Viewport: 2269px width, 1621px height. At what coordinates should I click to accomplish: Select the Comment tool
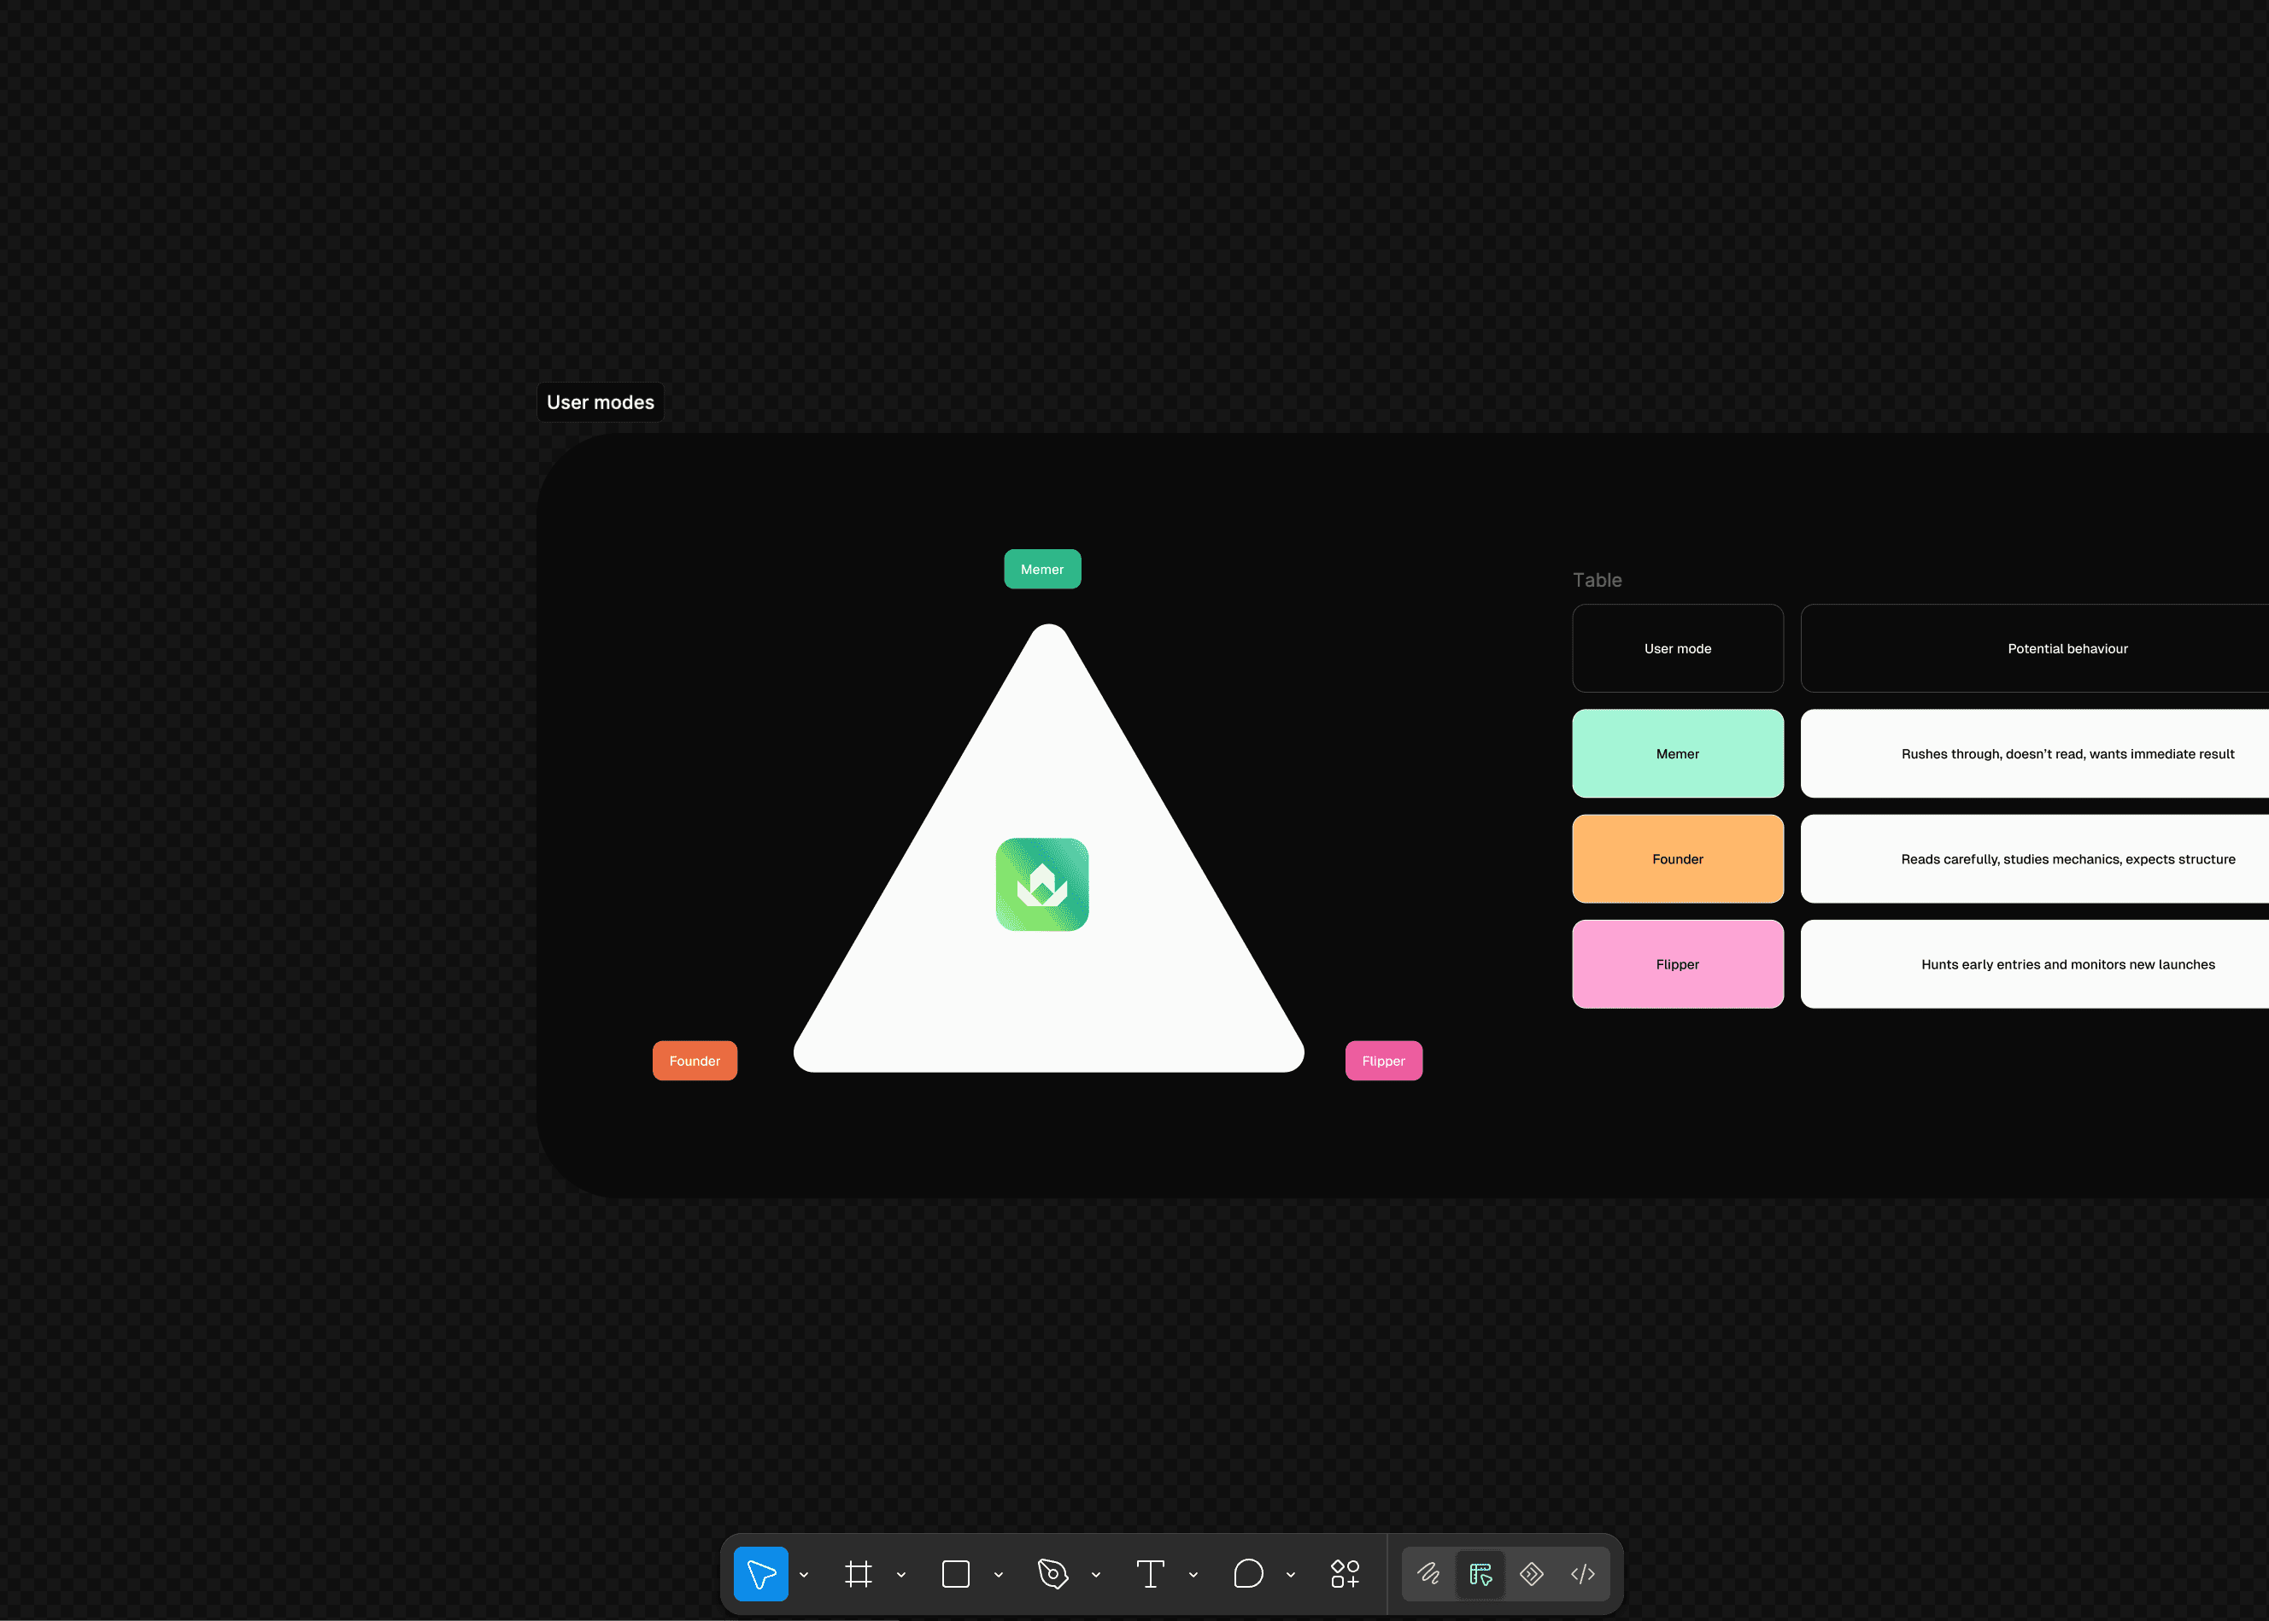(x=1248, y=1574)
